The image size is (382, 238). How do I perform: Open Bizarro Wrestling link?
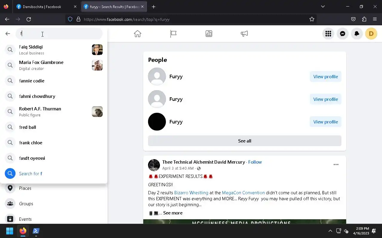click(x=191, y=192)
